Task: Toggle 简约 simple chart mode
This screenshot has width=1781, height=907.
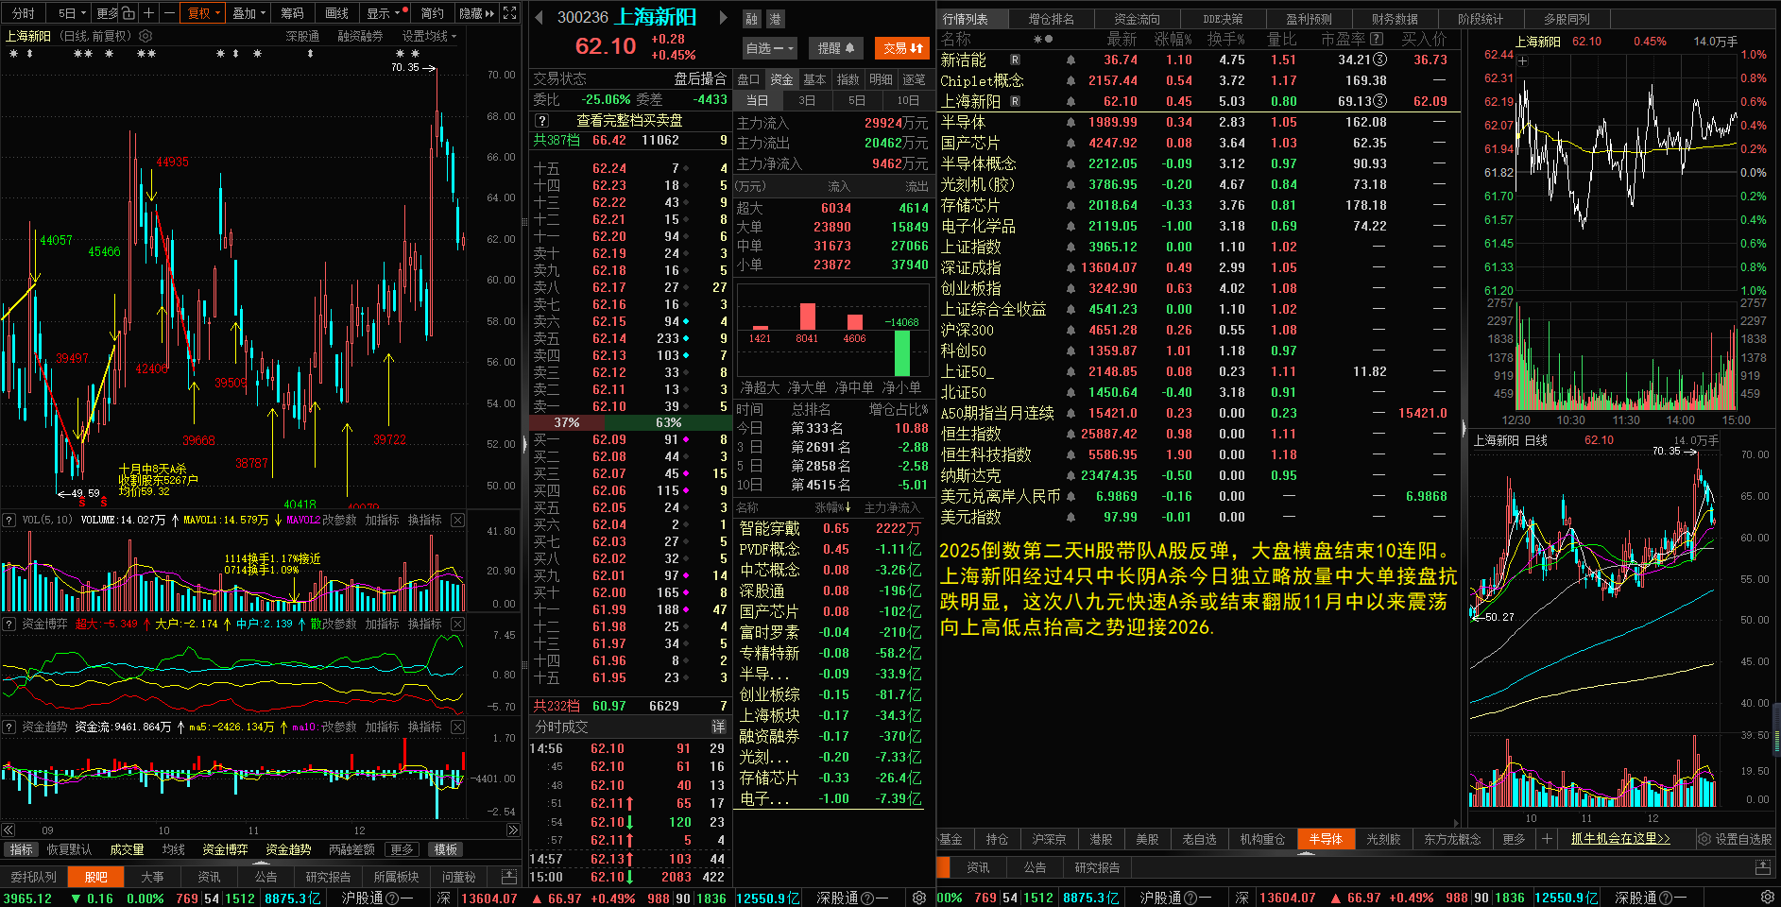Action: point(432,13)
